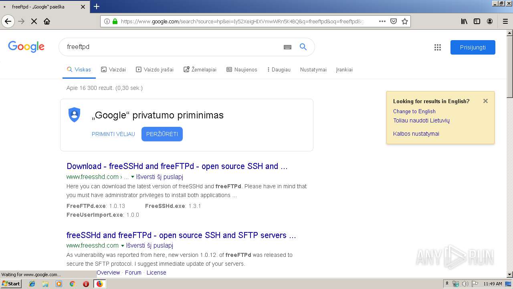This screenshot has height=289, width=513.
Task: Open the Overview sitelink
Action: click(108, 273)
